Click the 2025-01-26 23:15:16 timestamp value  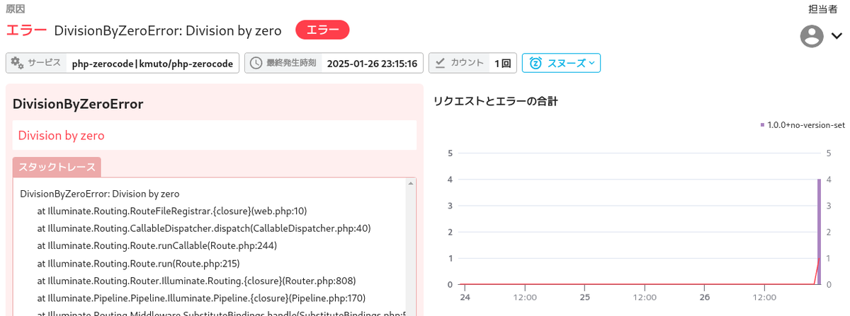(x=372, y=63)
